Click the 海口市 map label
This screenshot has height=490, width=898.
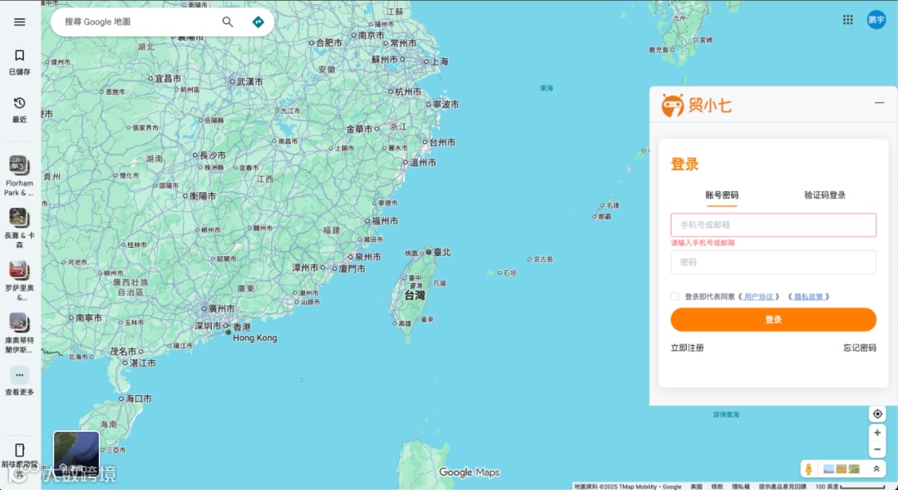click(139, 398)
